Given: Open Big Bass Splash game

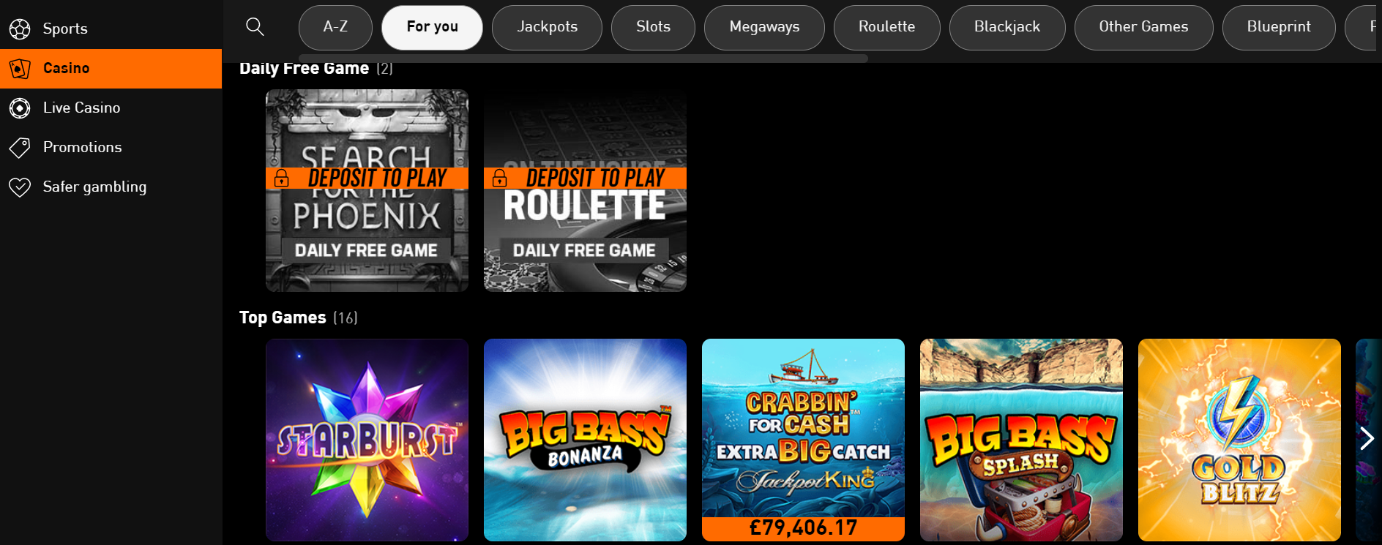Looking at the screenshot, I should coord(1021,440).
